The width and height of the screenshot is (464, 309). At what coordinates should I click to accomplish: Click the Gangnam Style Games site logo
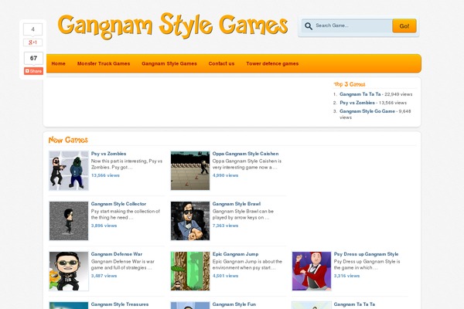pos(172,26)
